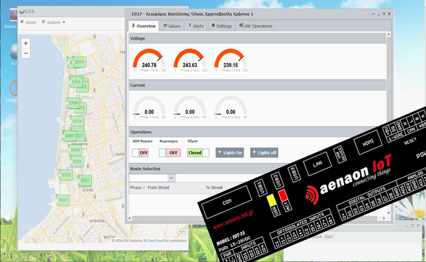Click the Alert column in the background window

[x=328, y=237]
